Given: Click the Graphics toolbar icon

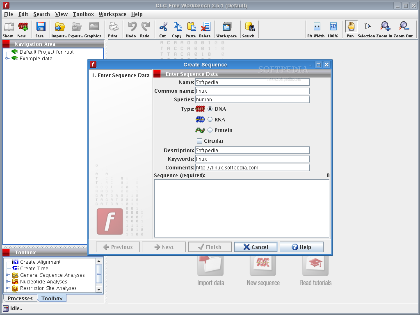Looking at the screenshot, I should 94,27.
